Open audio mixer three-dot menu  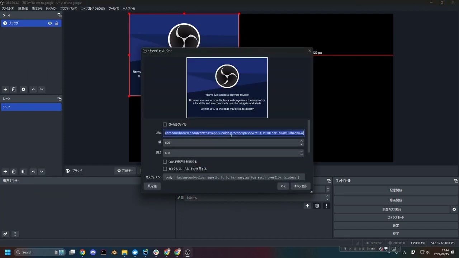click(x=15, y=234)
